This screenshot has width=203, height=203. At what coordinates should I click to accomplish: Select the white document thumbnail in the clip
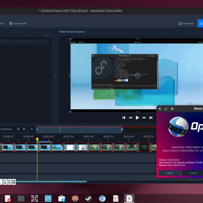[x=70, y=148]
